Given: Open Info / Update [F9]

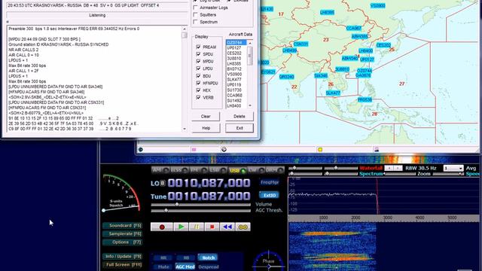Looking at the screenshot, I should coord(122,256).
